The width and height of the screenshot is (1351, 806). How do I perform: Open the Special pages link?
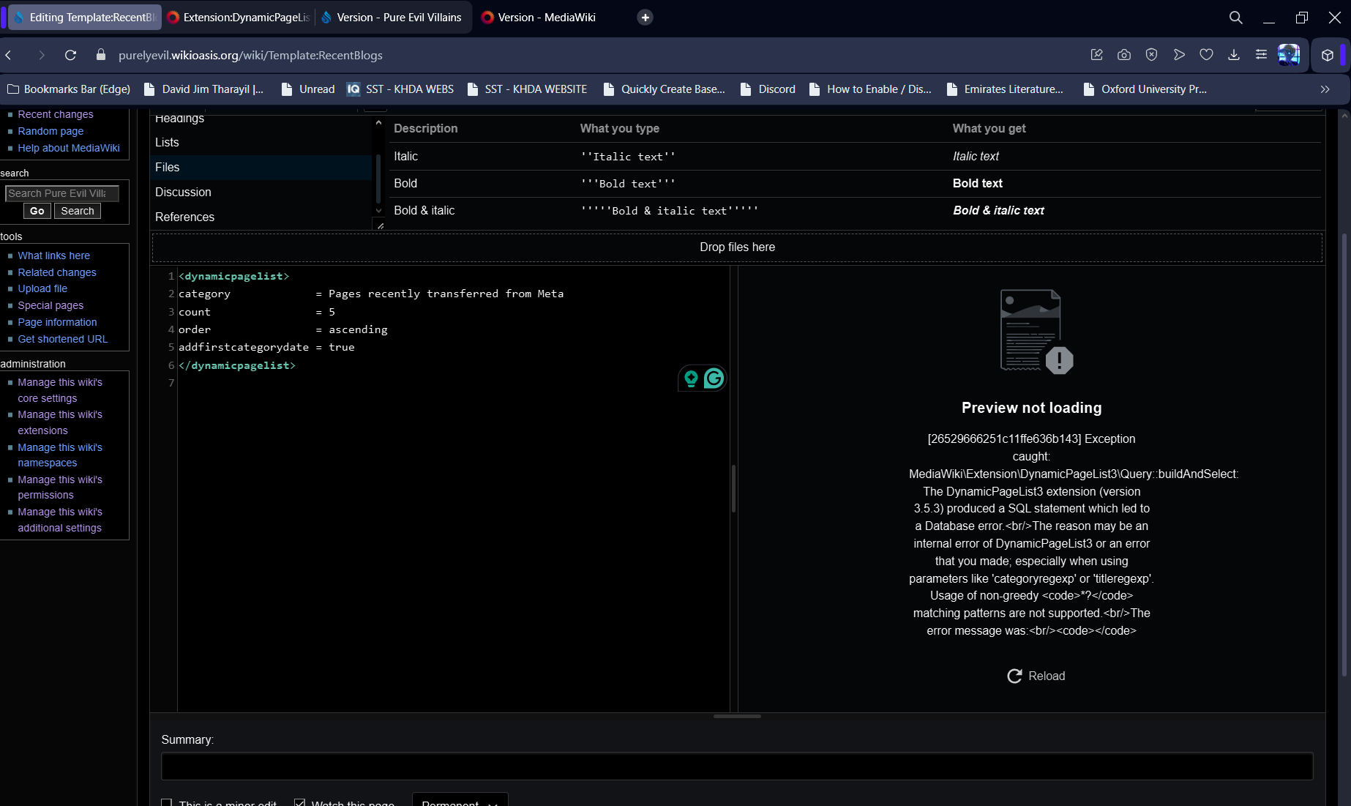(x=50, y=306)
